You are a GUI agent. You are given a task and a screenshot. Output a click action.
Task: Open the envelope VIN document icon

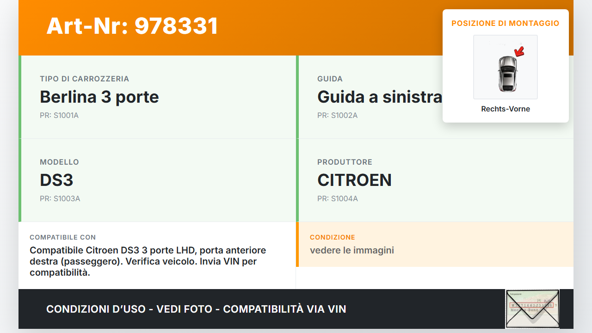(532, 309)
